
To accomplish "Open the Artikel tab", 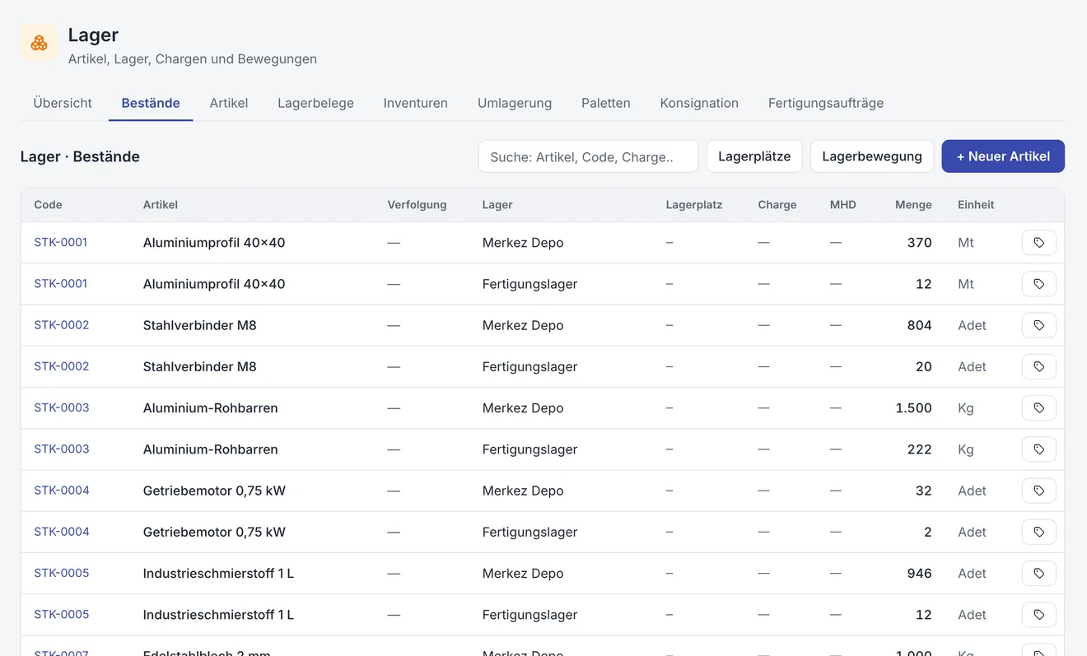I will pos(229,103).
